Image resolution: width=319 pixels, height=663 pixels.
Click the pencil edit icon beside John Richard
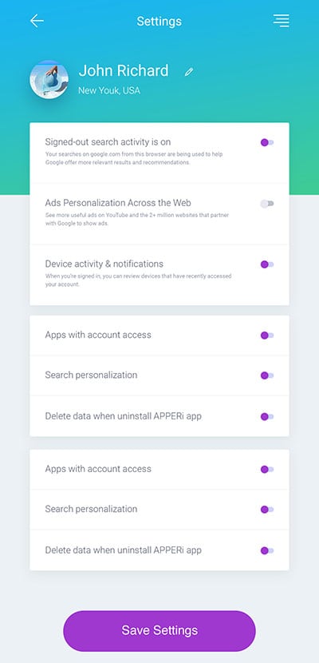point(189,72)
